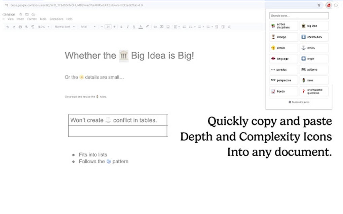Select the ethics scale icon
Viewport: 343px width, 214px height.
coord(313,48)
